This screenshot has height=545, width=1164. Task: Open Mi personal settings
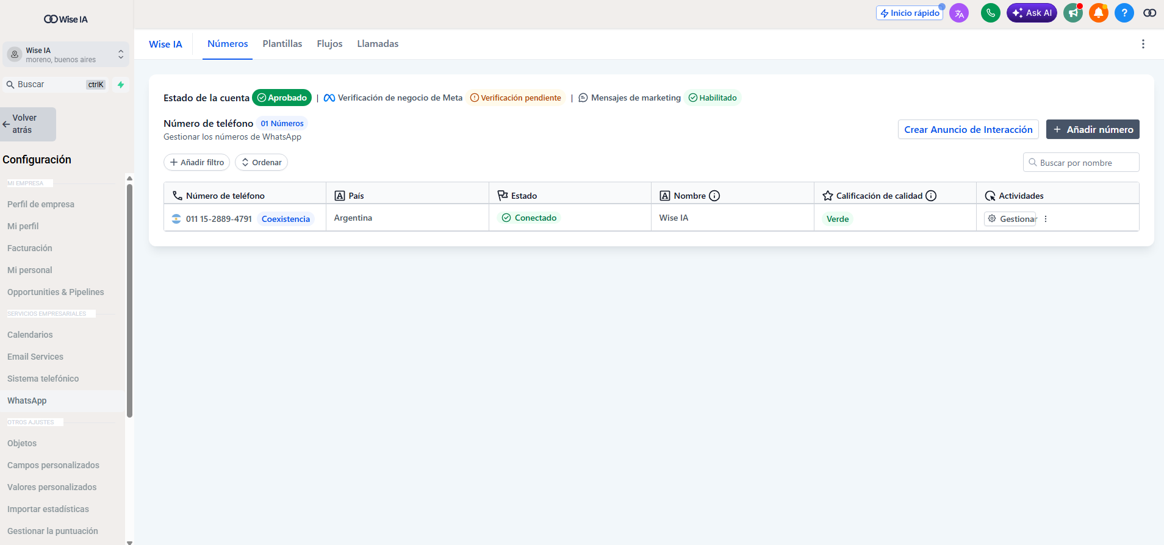30,270
